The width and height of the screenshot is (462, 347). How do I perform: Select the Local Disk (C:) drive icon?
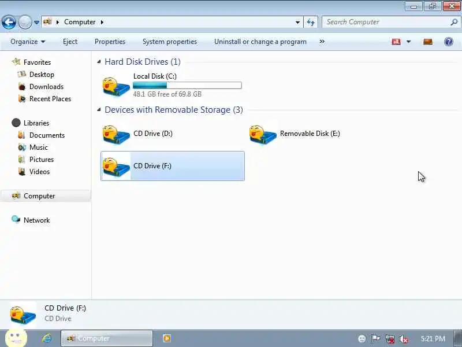[116, 87]
